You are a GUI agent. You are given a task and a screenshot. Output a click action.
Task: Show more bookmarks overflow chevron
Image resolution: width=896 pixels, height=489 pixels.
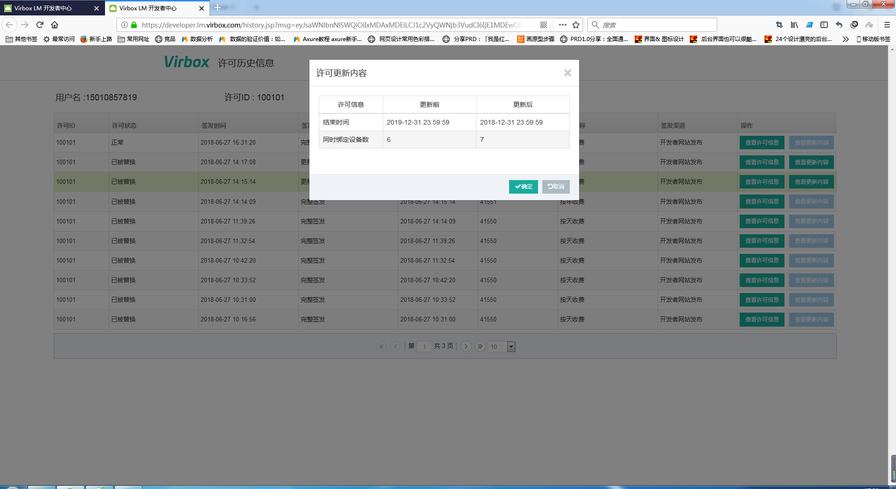[845, 39]
